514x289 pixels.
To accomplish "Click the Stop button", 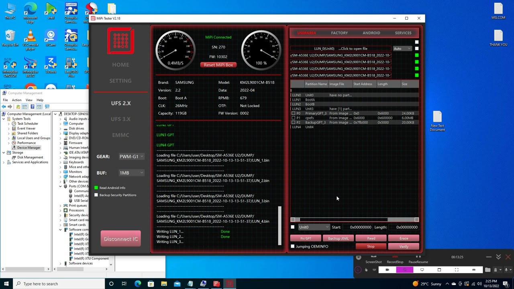I will [x=371, y=246].
